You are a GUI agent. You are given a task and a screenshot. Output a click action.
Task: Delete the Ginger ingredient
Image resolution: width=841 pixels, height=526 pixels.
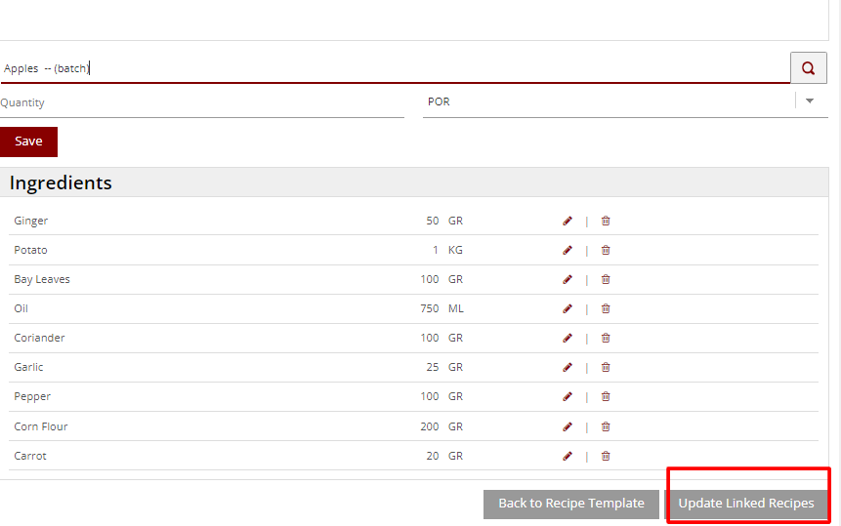[x=606, y=221]
